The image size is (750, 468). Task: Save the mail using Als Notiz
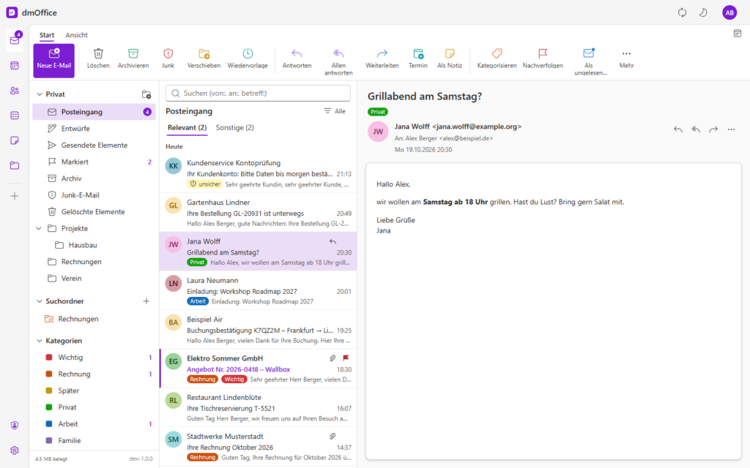[450, 59]
